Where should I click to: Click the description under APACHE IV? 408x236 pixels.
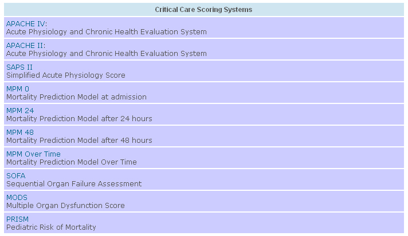click(x=107, y=32)
